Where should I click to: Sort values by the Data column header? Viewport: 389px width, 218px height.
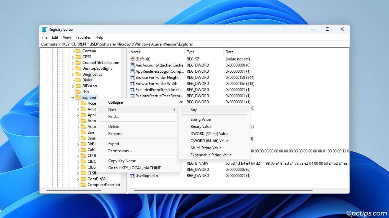coord(287,52)
